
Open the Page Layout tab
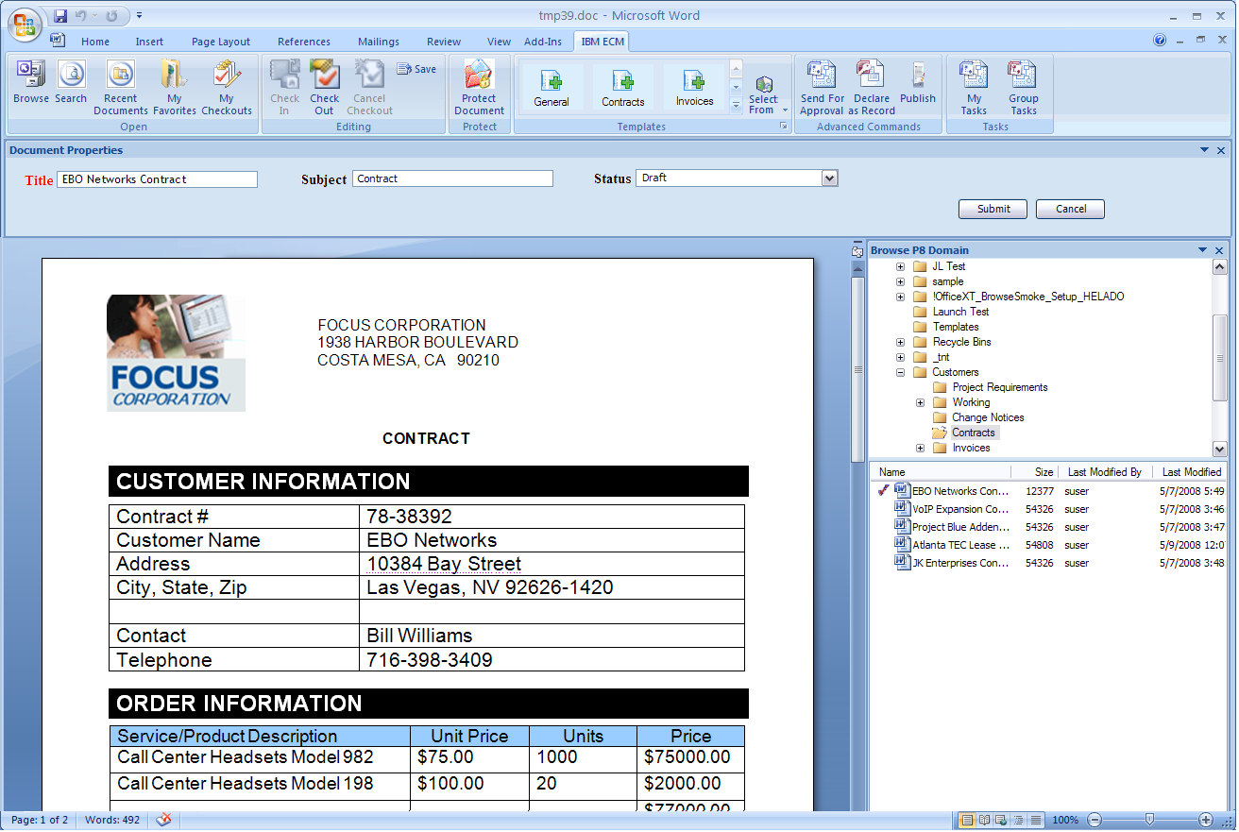221,42
